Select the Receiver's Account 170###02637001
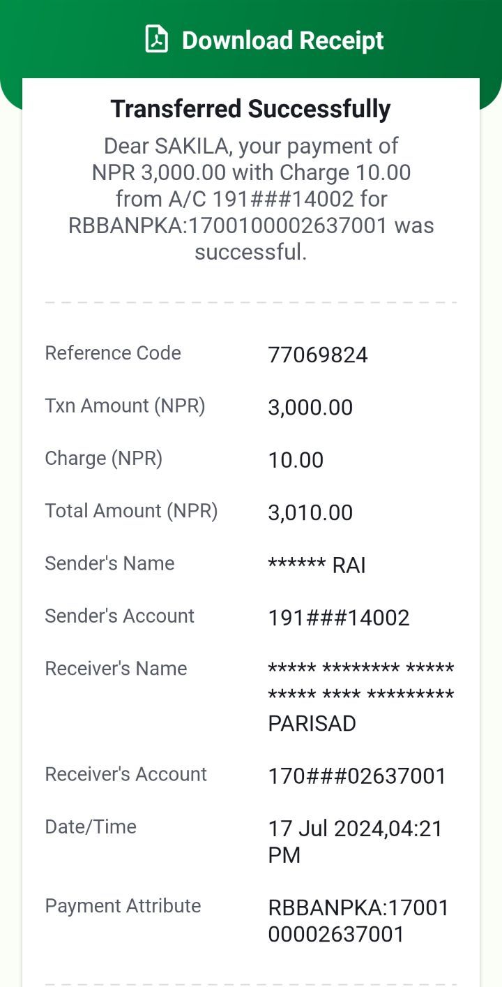 pyautogui.click(x=357, y=776)
